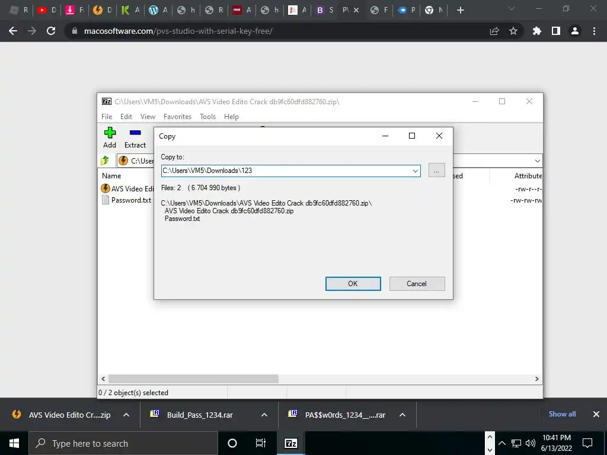Close the Chrome downloads bar
The height and width of the screenshot is (455, 607).
coord(596,414)
